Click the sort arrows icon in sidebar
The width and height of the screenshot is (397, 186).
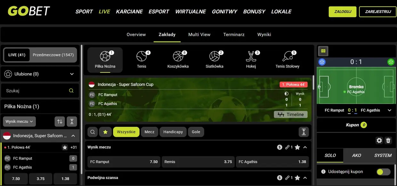(60, 121)
